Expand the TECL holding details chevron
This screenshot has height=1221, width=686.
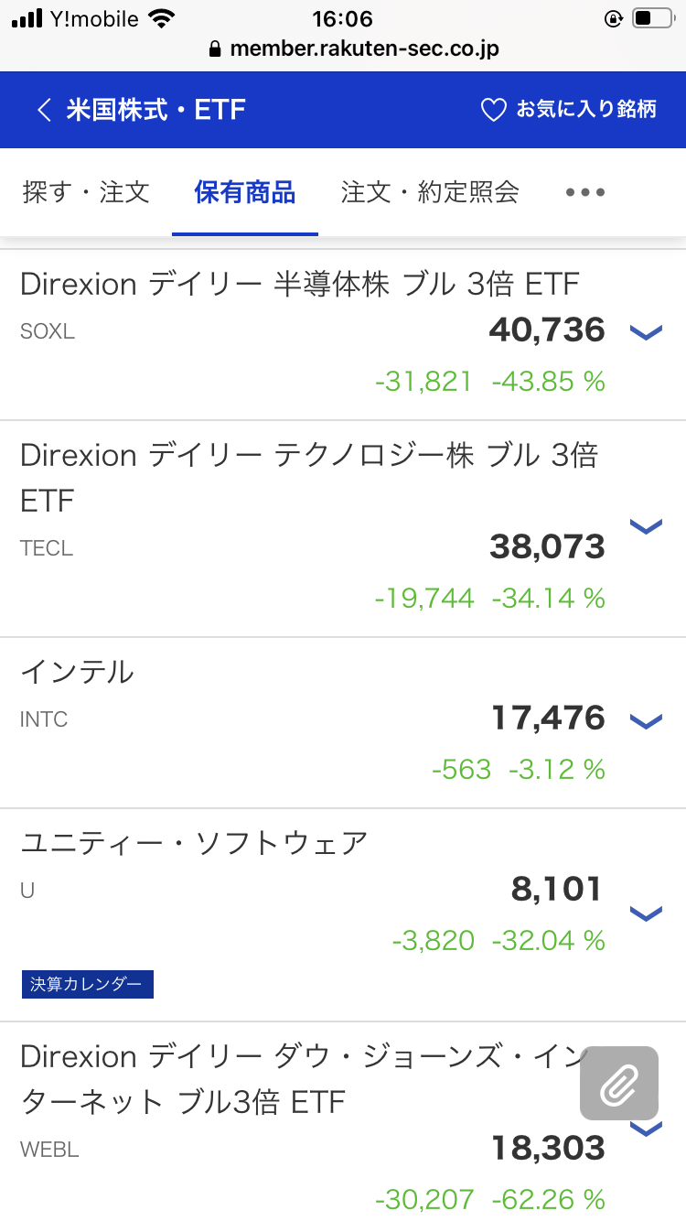tap(646, 526)
